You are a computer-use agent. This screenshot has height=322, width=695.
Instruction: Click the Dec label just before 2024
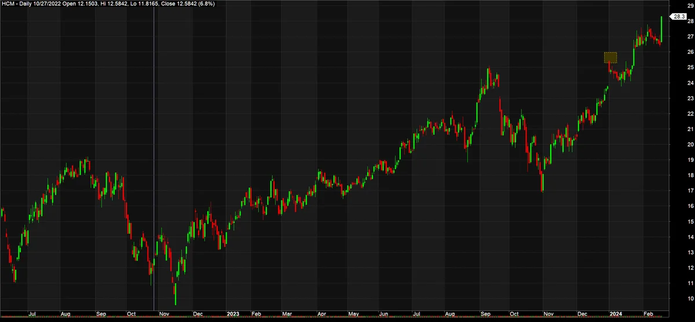581,313
